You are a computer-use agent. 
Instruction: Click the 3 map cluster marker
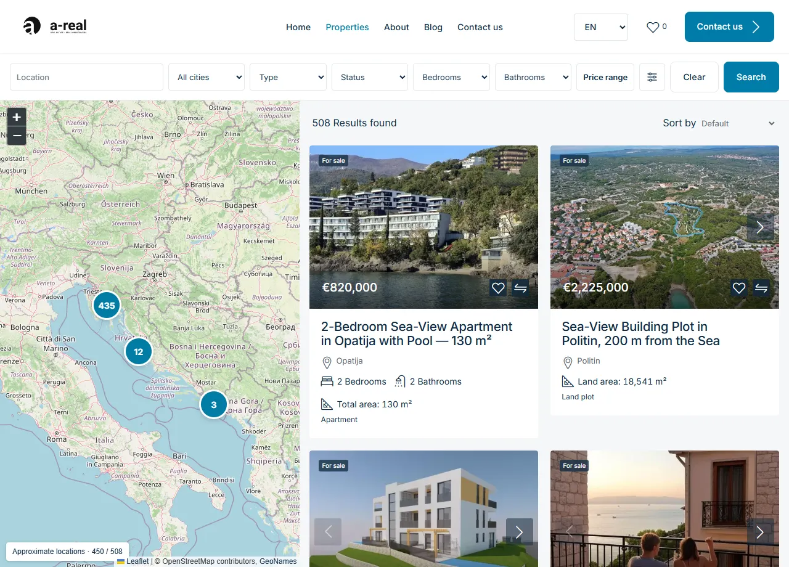tap(214, 405)
